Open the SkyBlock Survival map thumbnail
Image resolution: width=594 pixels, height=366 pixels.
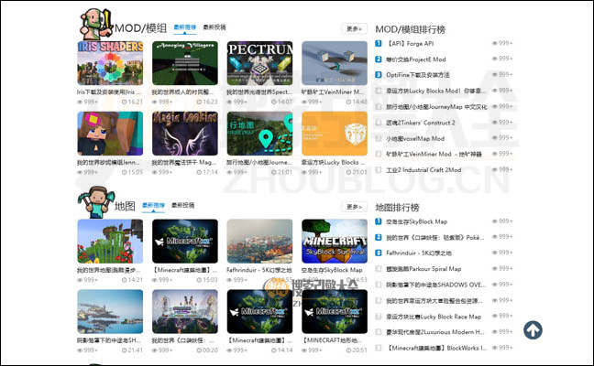pyautogui.click(x=335, y=242)
